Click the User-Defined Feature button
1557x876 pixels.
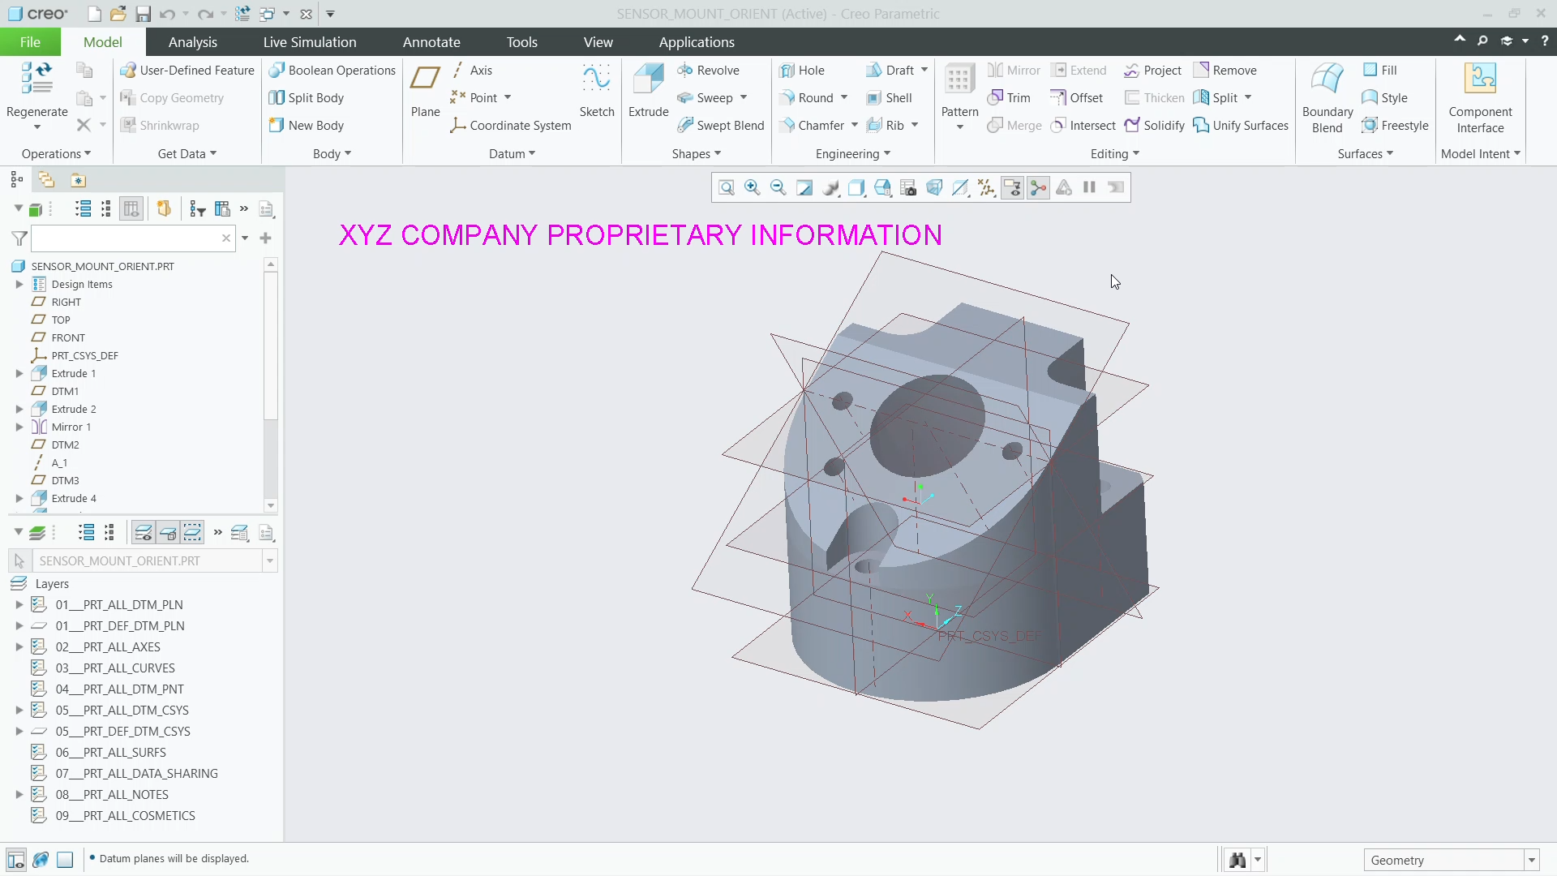187,71
